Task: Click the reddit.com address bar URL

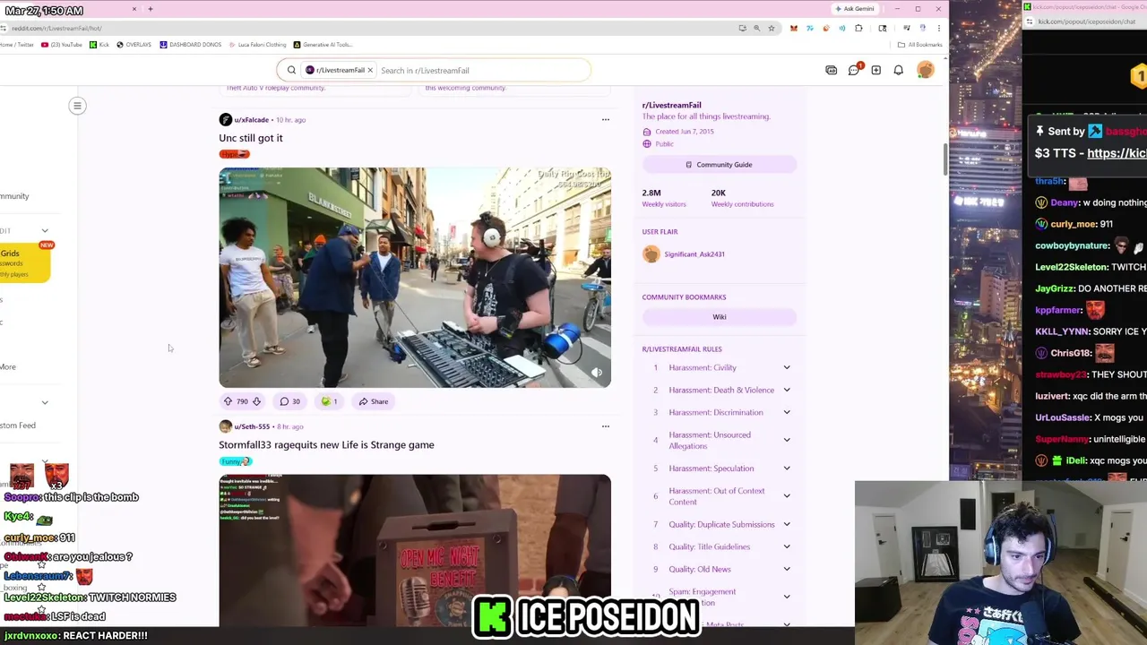Action: pos(56,28)
